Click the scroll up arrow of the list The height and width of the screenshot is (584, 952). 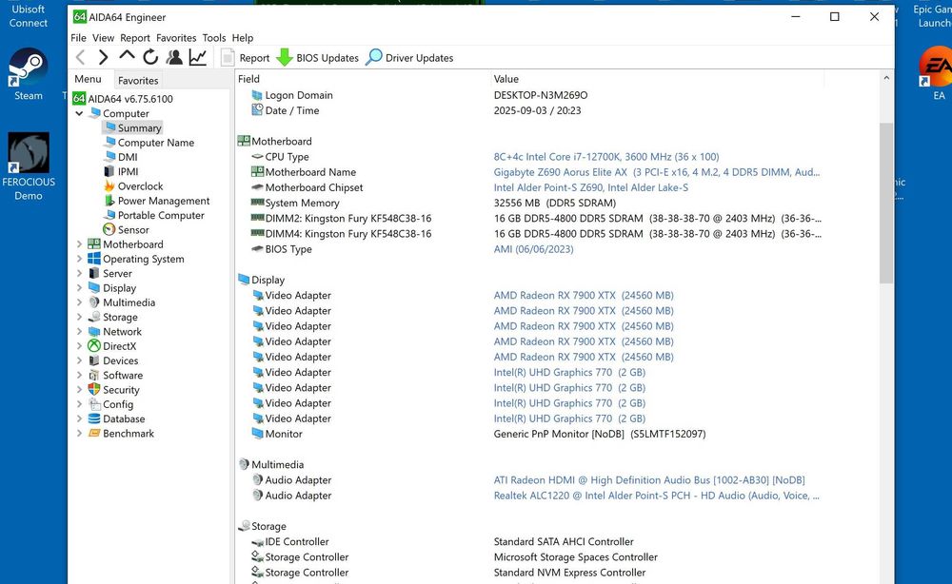(885, 78)
